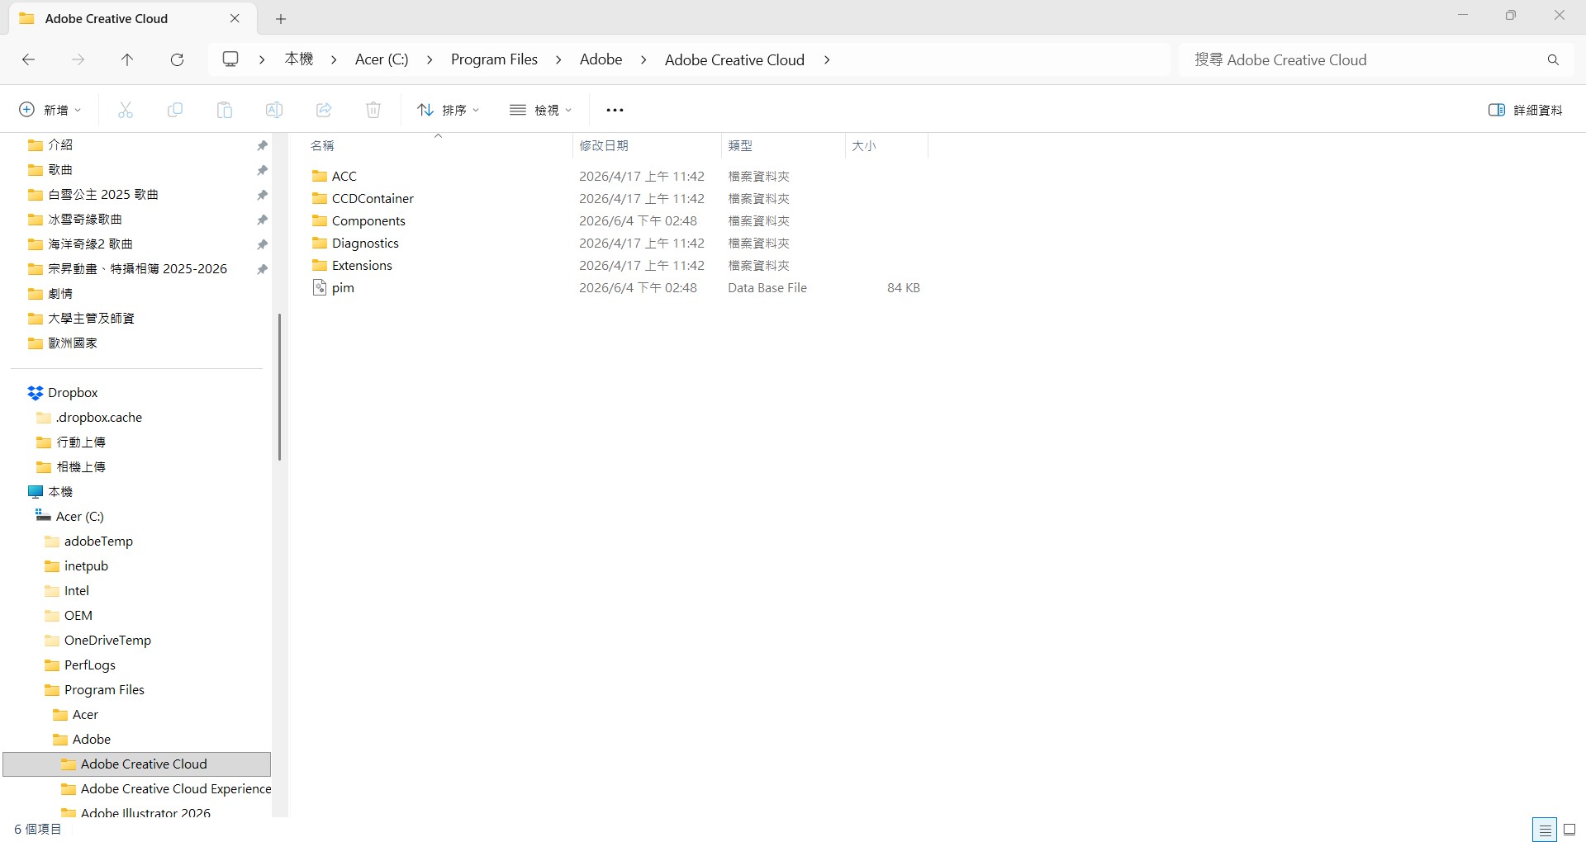Select Acer (C:) drive in navigation pane
Viewport: 1586px width, 842px height.
coord(79,517)
